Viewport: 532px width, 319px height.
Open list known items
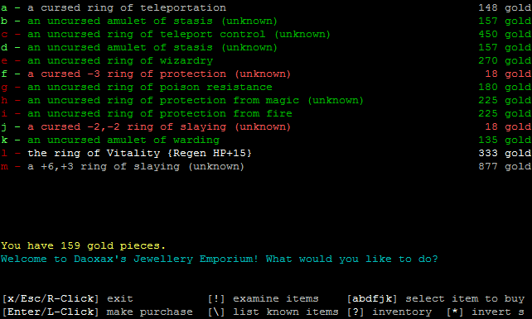[x=273, y=312]
